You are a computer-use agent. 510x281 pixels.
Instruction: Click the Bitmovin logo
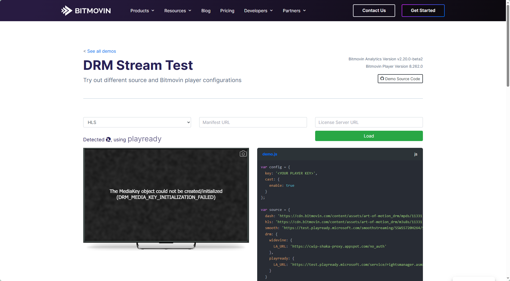coord(86,11)
